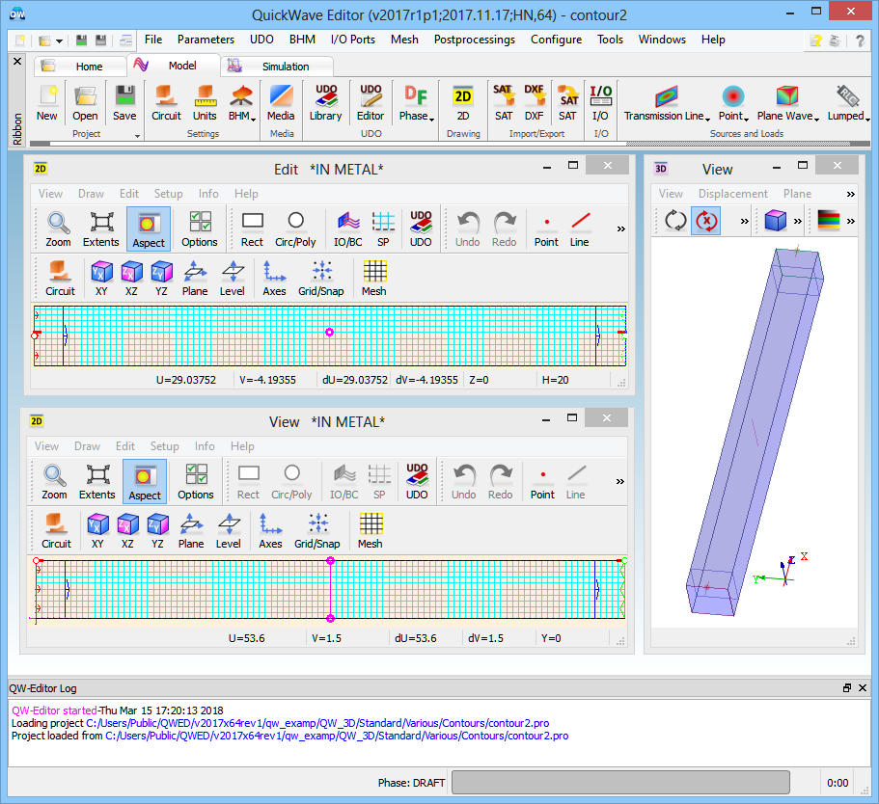Click the IO/BC tool in Edit window
This screenshot has width=879, height=804.
click(346, 229)
